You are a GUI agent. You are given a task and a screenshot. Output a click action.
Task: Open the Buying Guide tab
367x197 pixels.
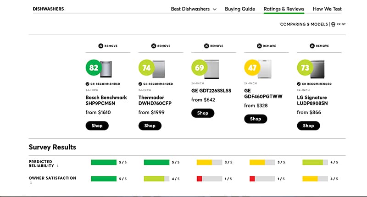pos(240,9)
